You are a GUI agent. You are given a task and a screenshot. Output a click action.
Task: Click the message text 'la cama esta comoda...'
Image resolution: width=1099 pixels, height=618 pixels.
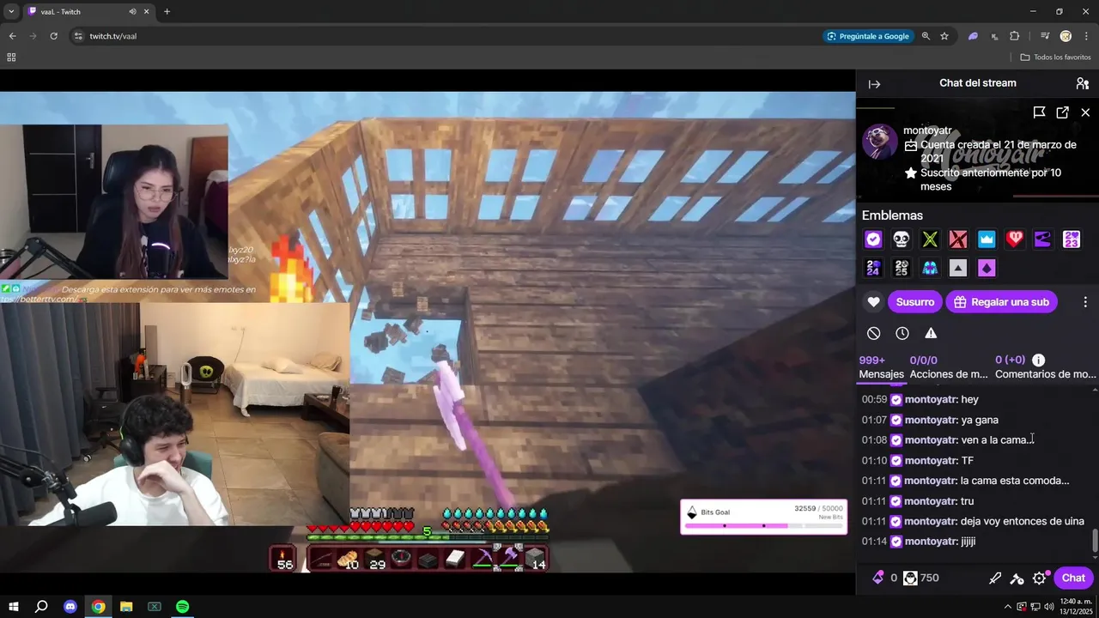pyautogui.click(x=1015, y=481)
